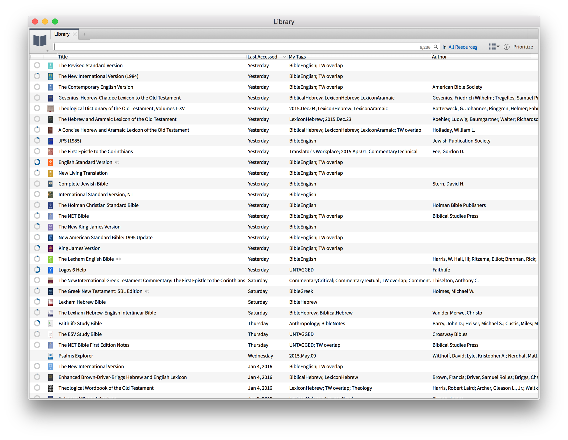Open the Library book icon menu

point(40,41)
